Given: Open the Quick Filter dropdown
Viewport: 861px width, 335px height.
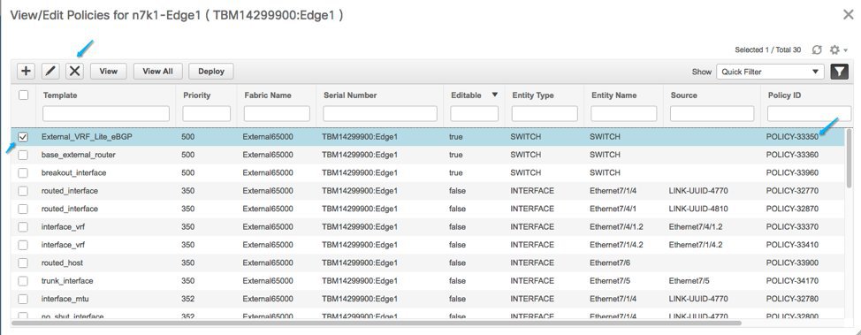Looking at the screenshot, I should (770, 72).
